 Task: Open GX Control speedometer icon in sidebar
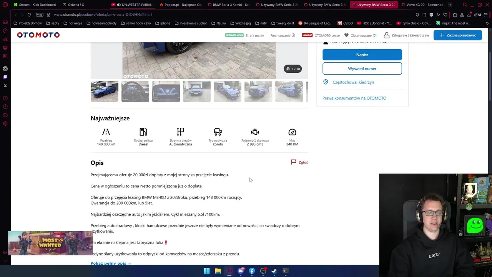point(5,31)
